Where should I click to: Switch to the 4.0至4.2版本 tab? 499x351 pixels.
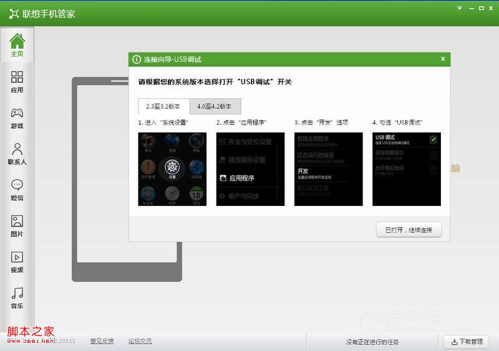215,106
